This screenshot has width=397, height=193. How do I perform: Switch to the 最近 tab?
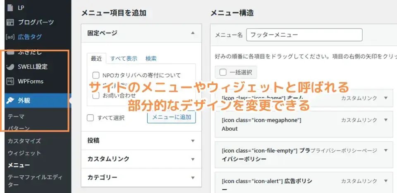[x=96, y=59]
